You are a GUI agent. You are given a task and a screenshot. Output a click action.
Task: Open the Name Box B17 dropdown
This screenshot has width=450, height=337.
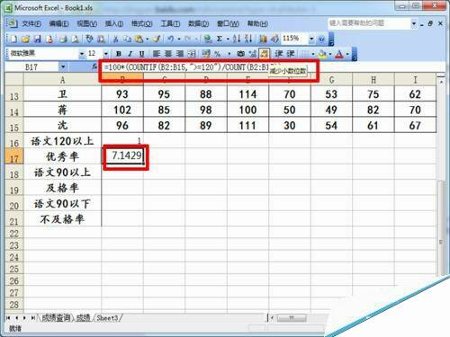63,67
